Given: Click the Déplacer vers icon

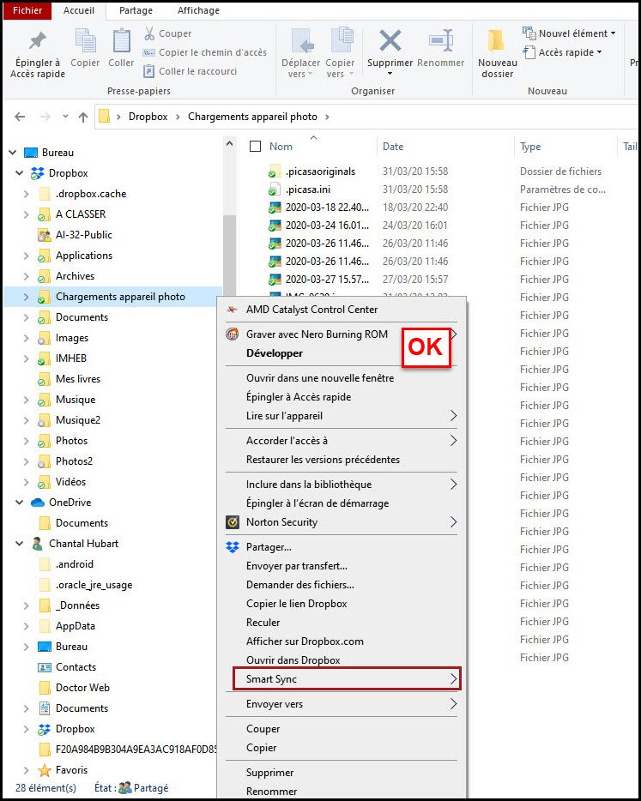Looking at the screenshot, I should point(301,41).
